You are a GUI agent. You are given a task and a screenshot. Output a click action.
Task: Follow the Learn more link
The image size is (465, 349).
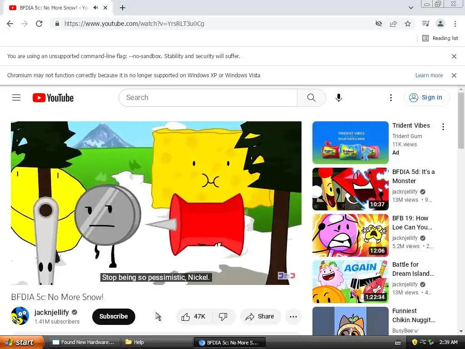point(429,75)
